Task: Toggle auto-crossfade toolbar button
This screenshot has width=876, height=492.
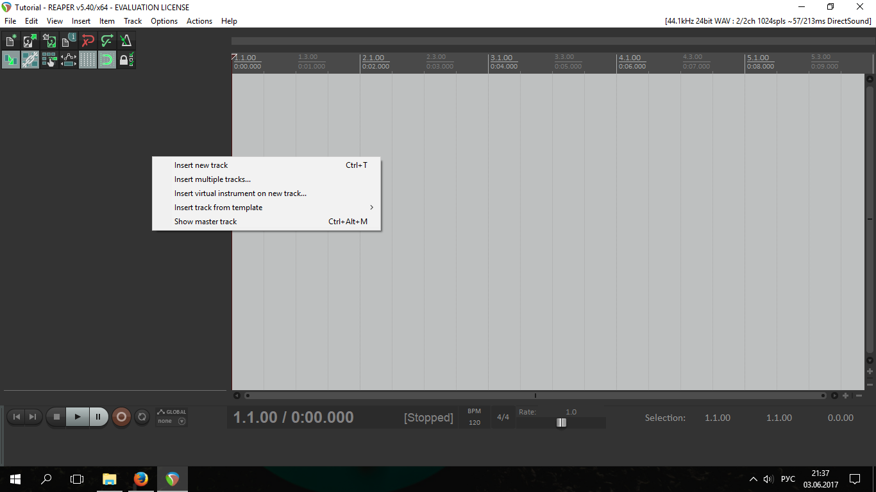Action: (x=11, y=60)
